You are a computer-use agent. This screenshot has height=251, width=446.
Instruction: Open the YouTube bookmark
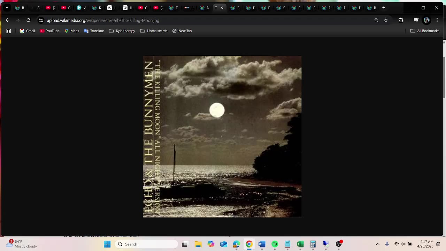pos(49,31)
